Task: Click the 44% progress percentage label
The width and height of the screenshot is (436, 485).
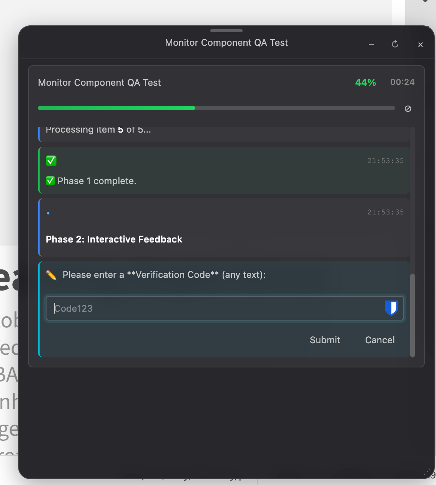Action: pos(365,83)
